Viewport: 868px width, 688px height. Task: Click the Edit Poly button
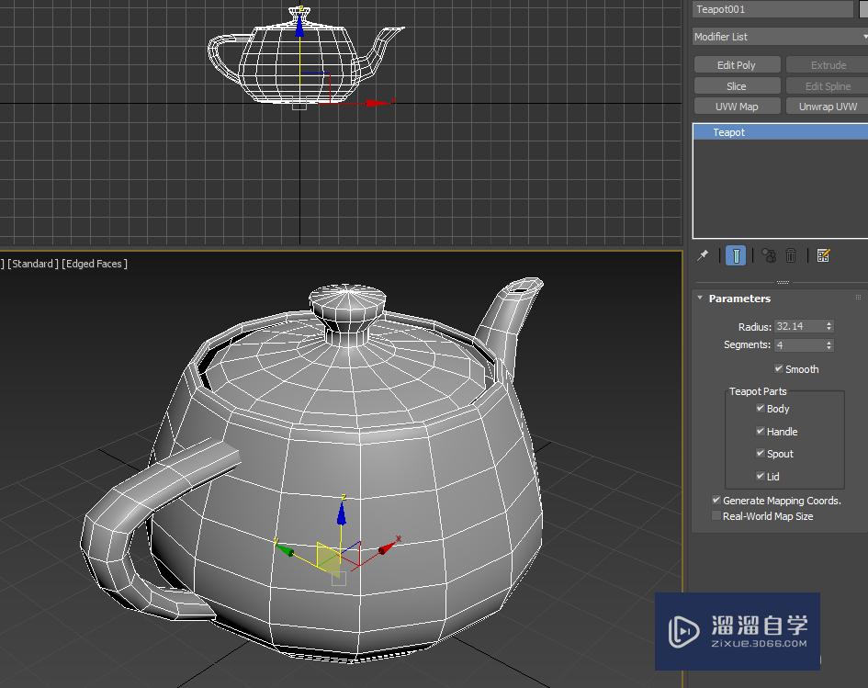[736, 65]
